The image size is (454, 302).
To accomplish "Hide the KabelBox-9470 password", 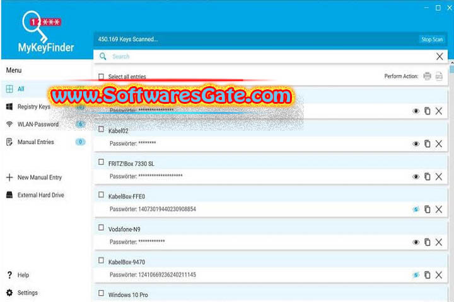I will [x=416, y=275].
